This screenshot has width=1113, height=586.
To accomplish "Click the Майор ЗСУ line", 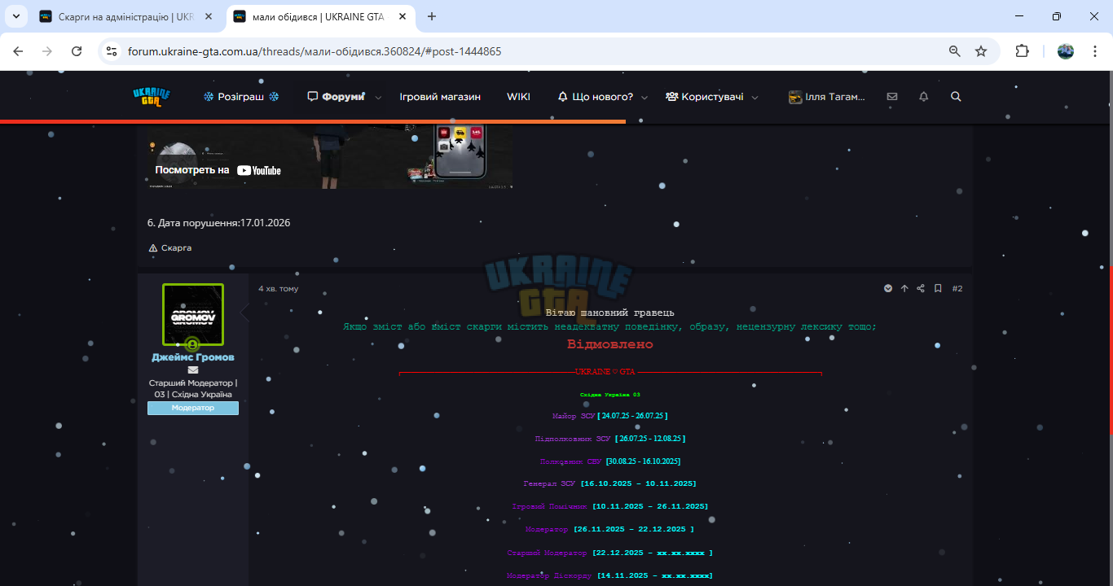I will (610, 416).
